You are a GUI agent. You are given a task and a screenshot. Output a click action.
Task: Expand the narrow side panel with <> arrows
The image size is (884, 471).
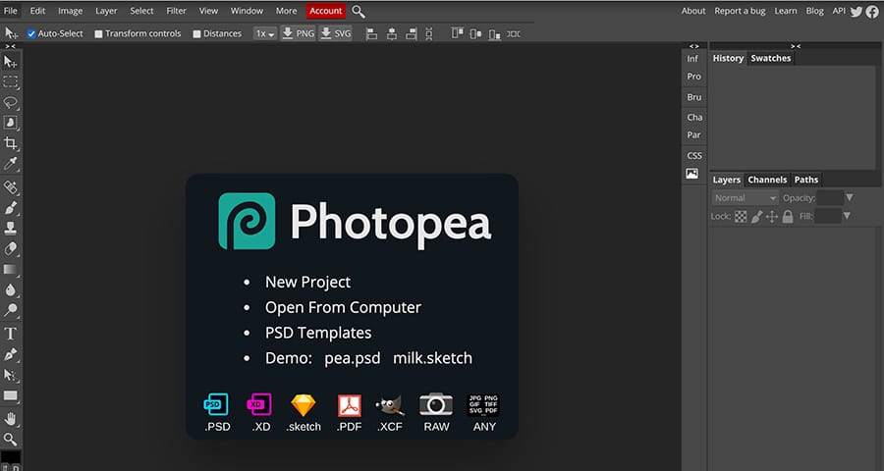pos(694,46)
